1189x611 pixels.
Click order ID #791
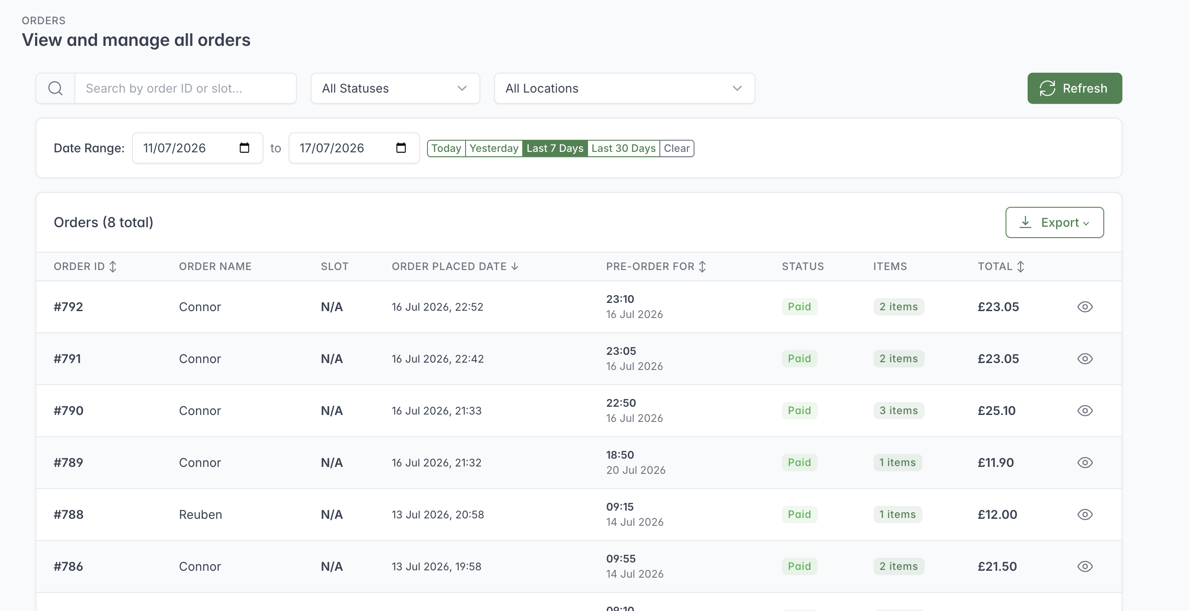click(x=67, y=359)
